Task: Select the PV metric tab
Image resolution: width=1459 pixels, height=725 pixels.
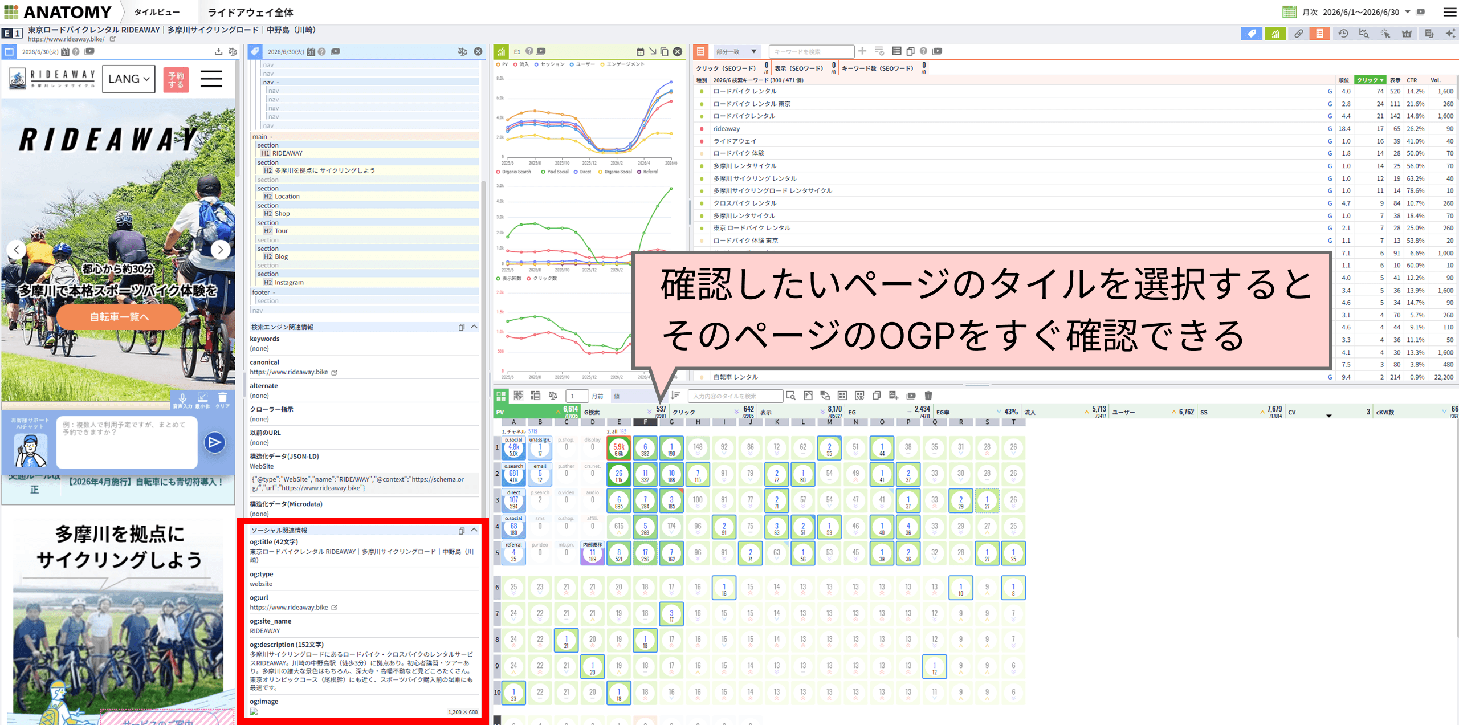Action: tap(537, 412)
